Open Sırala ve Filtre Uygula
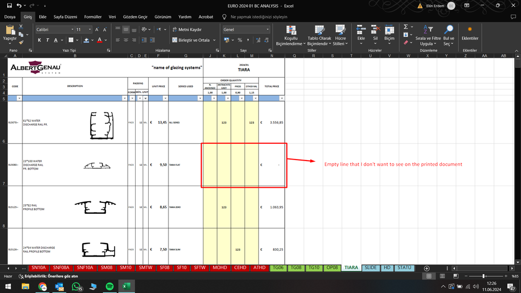Image resolution: width=521 pixels, height=293 pixels. point(428,35)
